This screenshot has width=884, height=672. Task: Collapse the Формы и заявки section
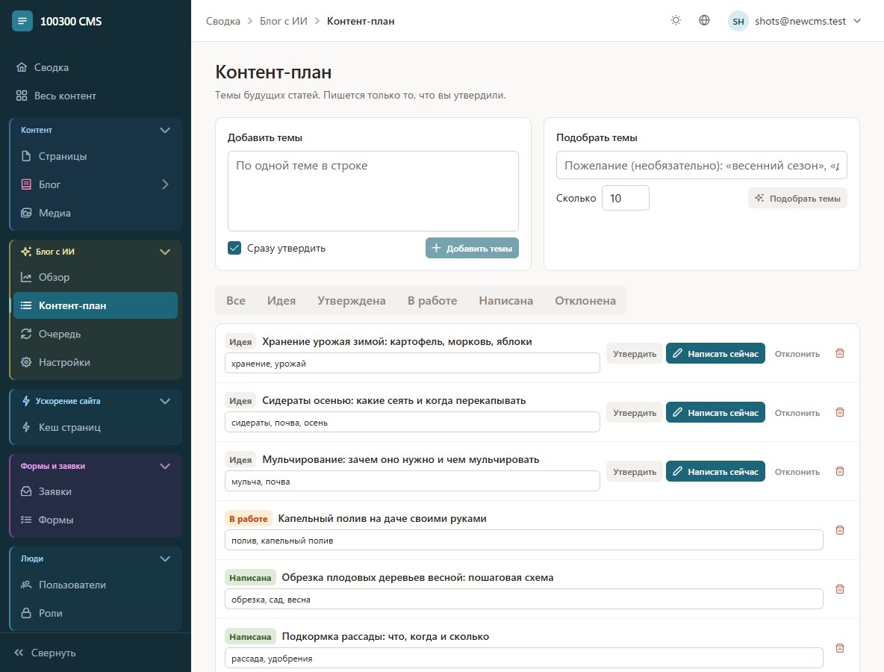(x=164, y=466)
